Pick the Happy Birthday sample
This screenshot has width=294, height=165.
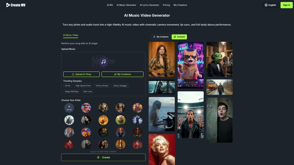tap(72, 91)
